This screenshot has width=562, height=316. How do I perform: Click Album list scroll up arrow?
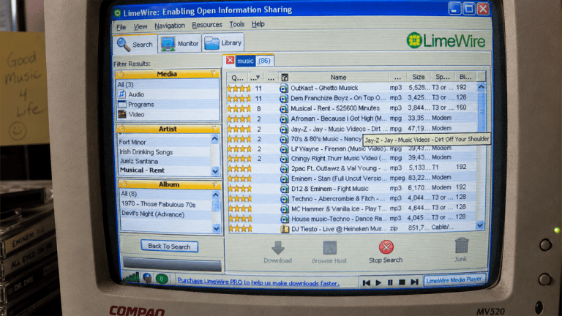pyautogui.click(x=216, y=195)
